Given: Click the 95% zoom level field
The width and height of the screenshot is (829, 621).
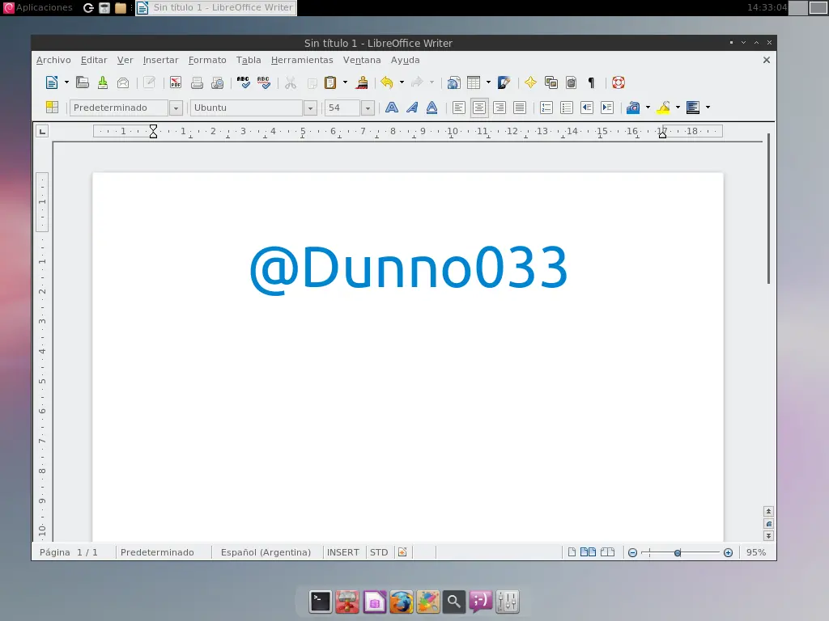Looking at the screenshot, I should [x=756, y=552].
